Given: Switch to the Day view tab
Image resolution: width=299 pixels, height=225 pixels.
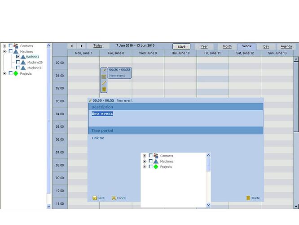Looking at the screenshot, I should (x=266, y=46).
